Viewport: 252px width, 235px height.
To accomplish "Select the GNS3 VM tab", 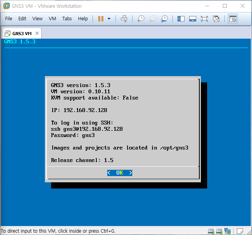I will click(22, 34).
